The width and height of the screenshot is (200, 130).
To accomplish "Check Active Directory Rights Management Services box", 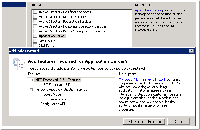I will point(35,31).
